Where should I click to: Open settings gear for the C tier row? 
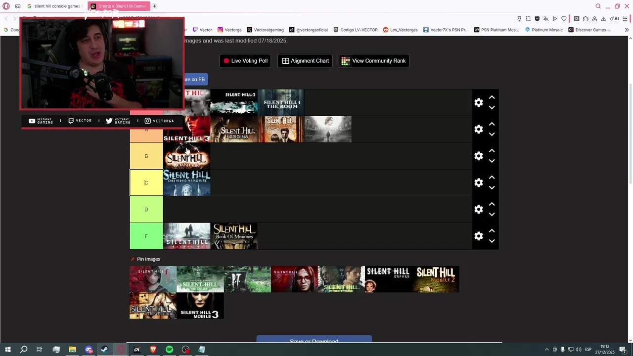tap(478, 182)
